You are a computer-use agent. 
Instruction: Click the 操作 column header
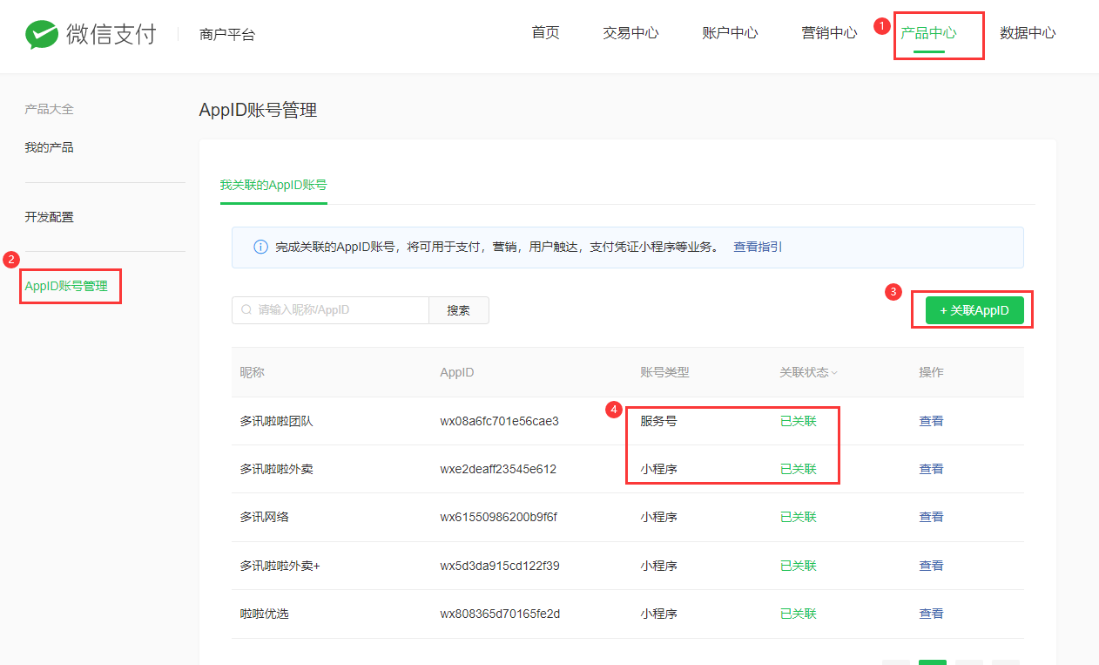931,372
